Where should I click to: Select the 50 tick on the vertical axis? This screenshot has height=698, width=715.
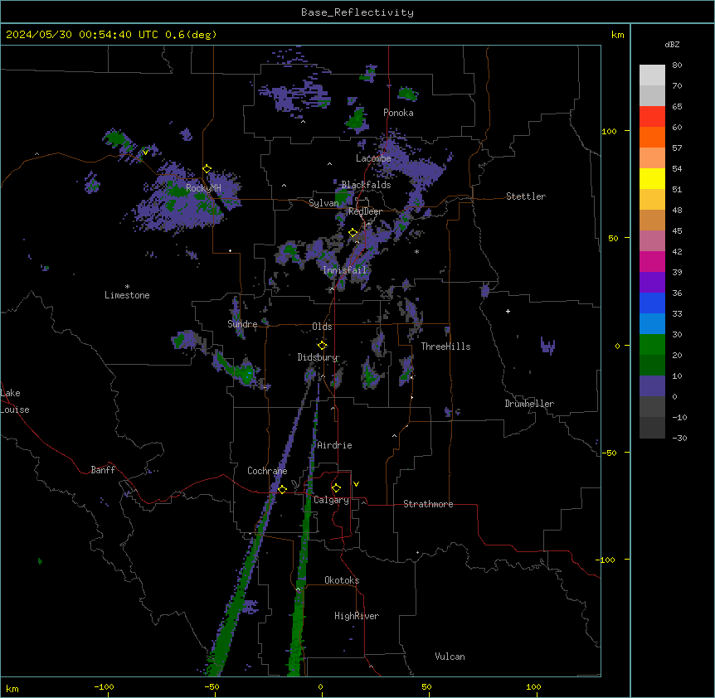click(x=613, y=238)
